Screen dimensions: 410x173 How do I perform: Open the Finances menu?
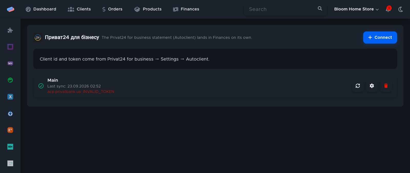click(x=186, y=9)
